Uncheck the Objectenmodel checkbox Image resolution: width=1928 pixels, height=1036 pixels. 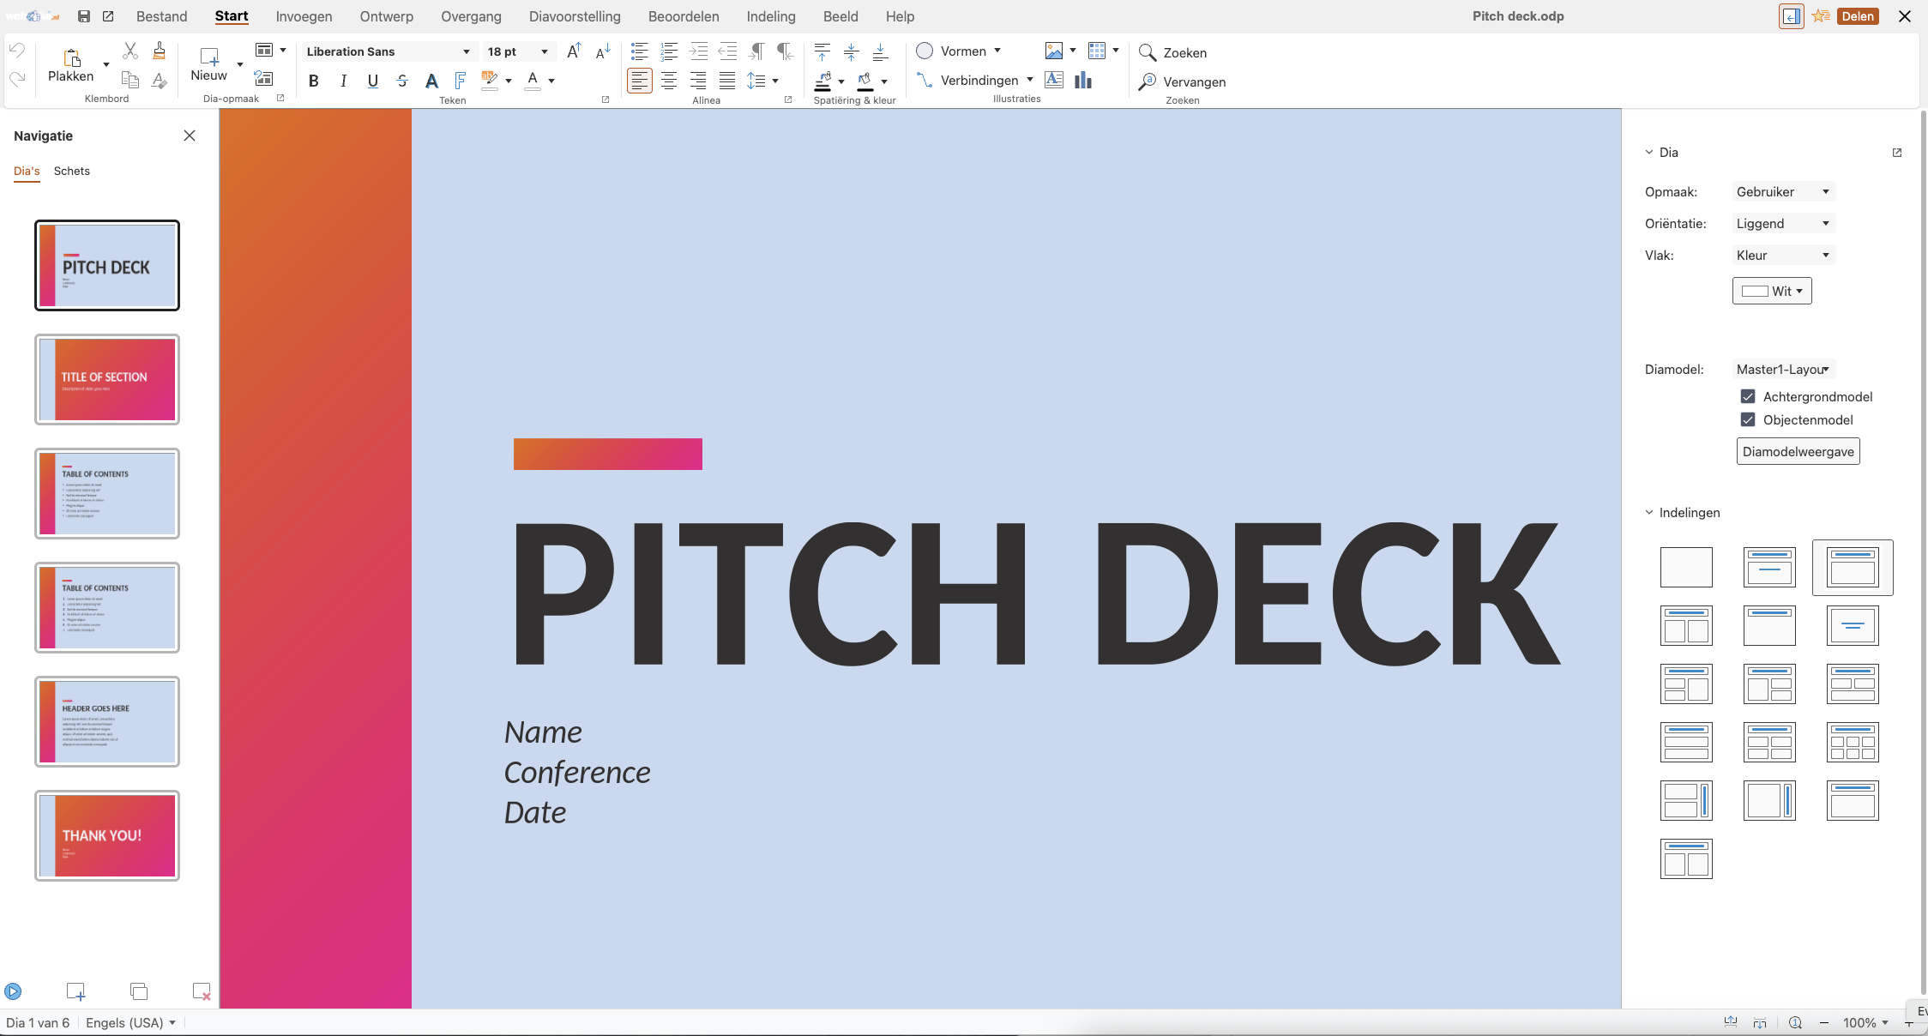pyautogui.click(x=1748, y=419)
